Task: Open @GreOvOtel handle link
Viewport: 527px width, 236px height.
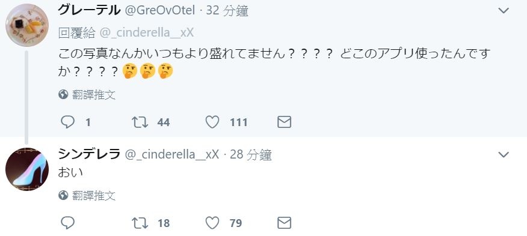Action: tap(159, 11)
